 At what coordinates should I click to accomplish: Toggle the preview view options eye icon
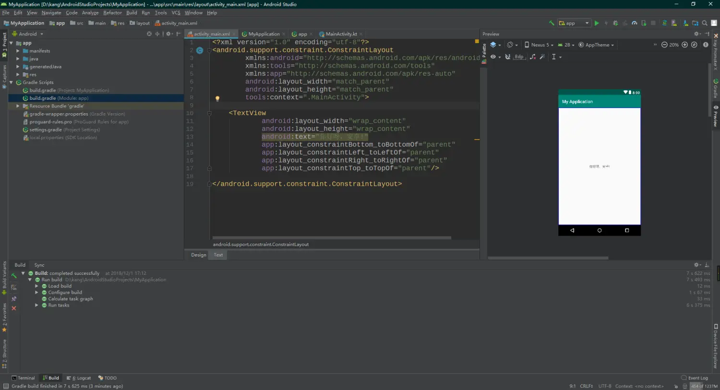click(x=493, y=57)
